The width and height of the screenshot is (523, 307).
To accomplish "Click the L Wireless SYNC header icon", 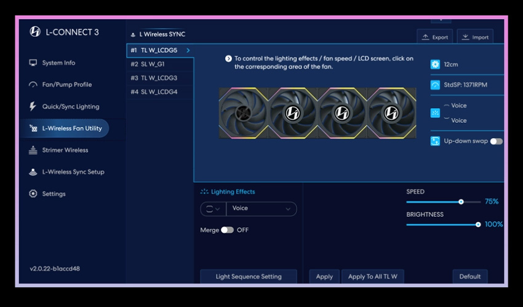I will pyautogui.click(x=133, y=34).
